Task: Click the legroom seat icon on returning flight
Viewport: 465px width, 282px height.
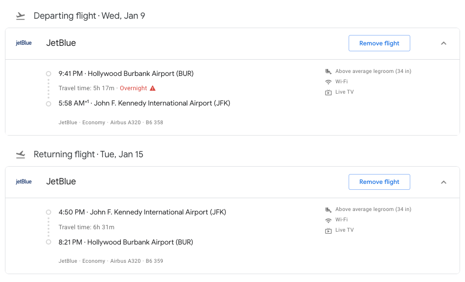Action: [328, 210]
